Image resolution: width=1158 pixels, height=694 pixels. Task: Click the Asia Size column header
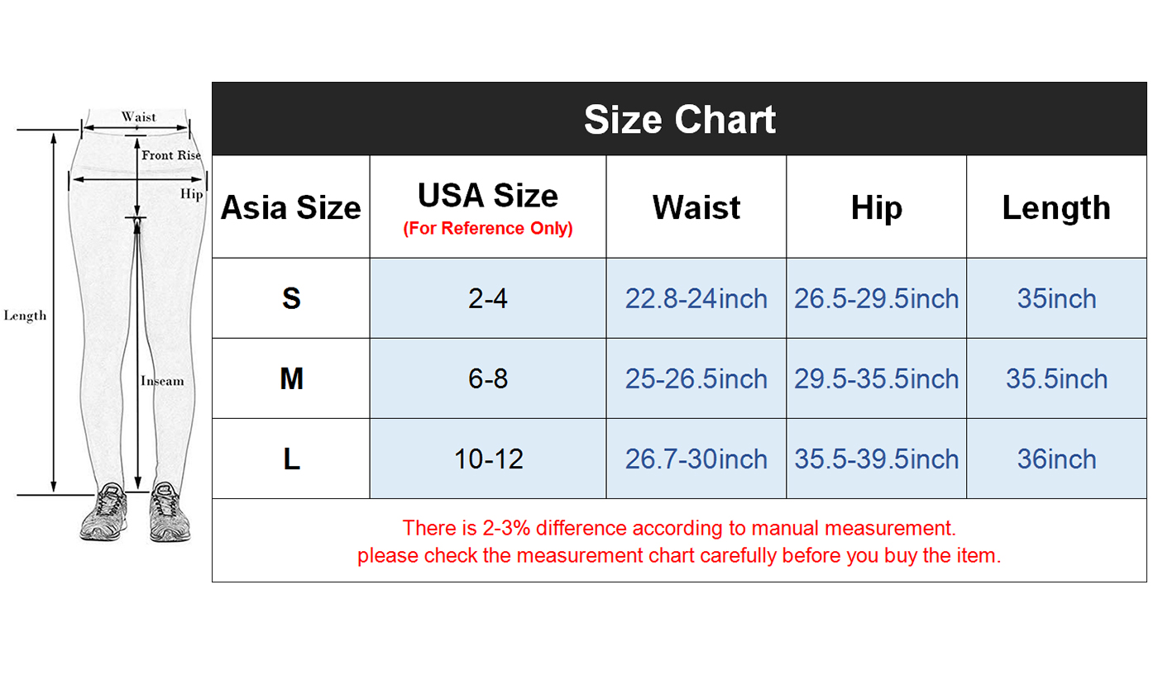tap(290, 207)
